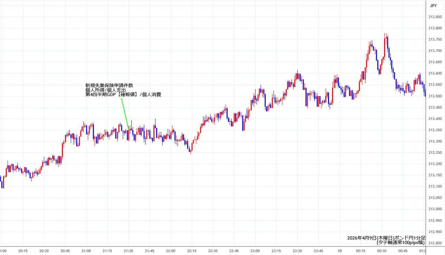Click the 23:30 time axis label
445x255 pixels.
coord(297,251)
